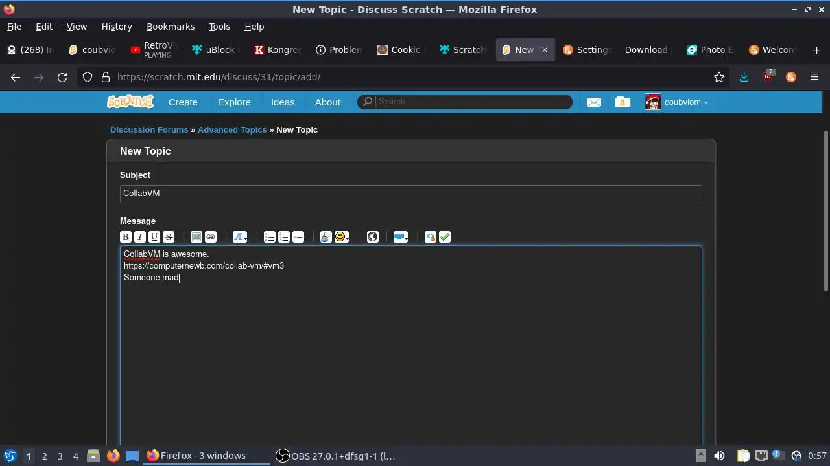
Task: Open the Edit menu
Action: 44,27
